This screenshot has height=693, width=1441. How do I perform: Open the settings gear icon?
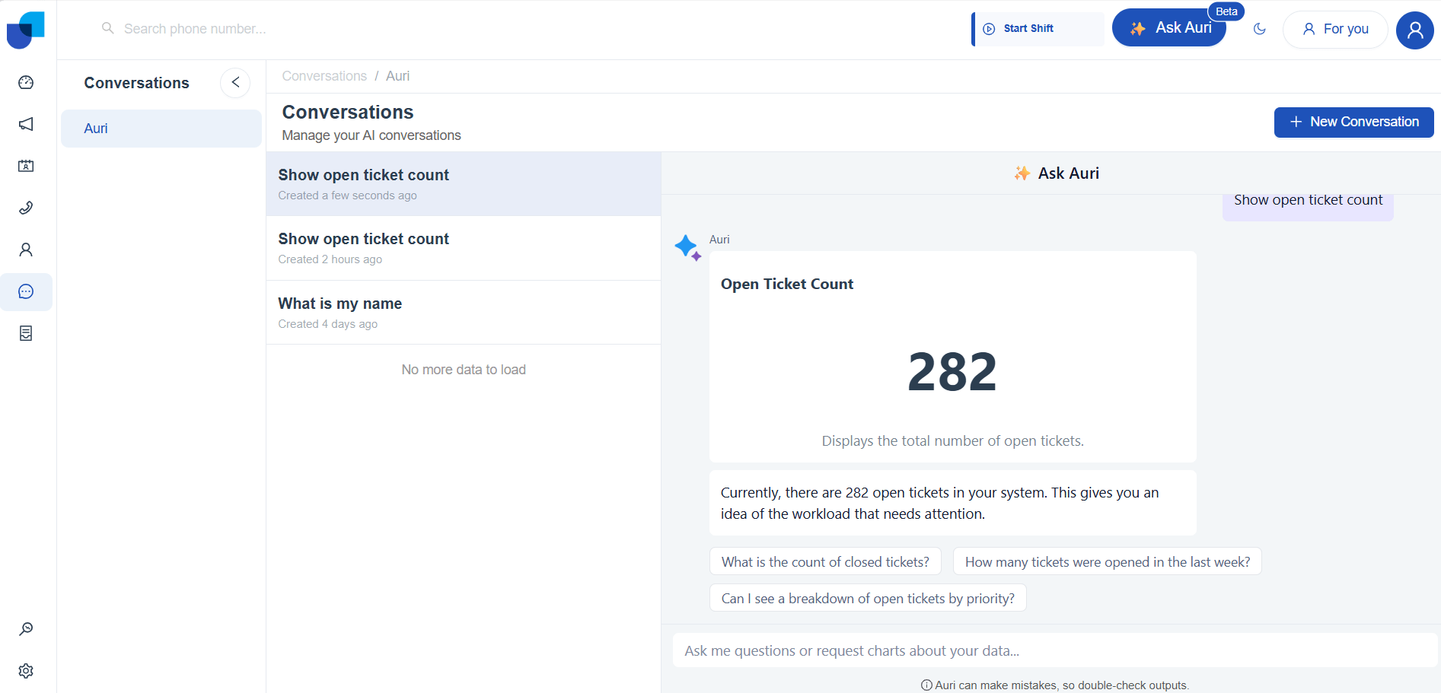coord(26,670)
